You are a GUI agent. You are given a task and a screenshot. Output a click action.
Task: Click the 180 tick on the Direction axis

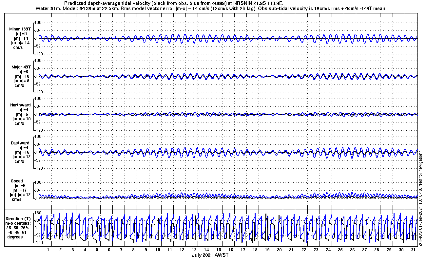pyautogui.click(x=38, y=213)
